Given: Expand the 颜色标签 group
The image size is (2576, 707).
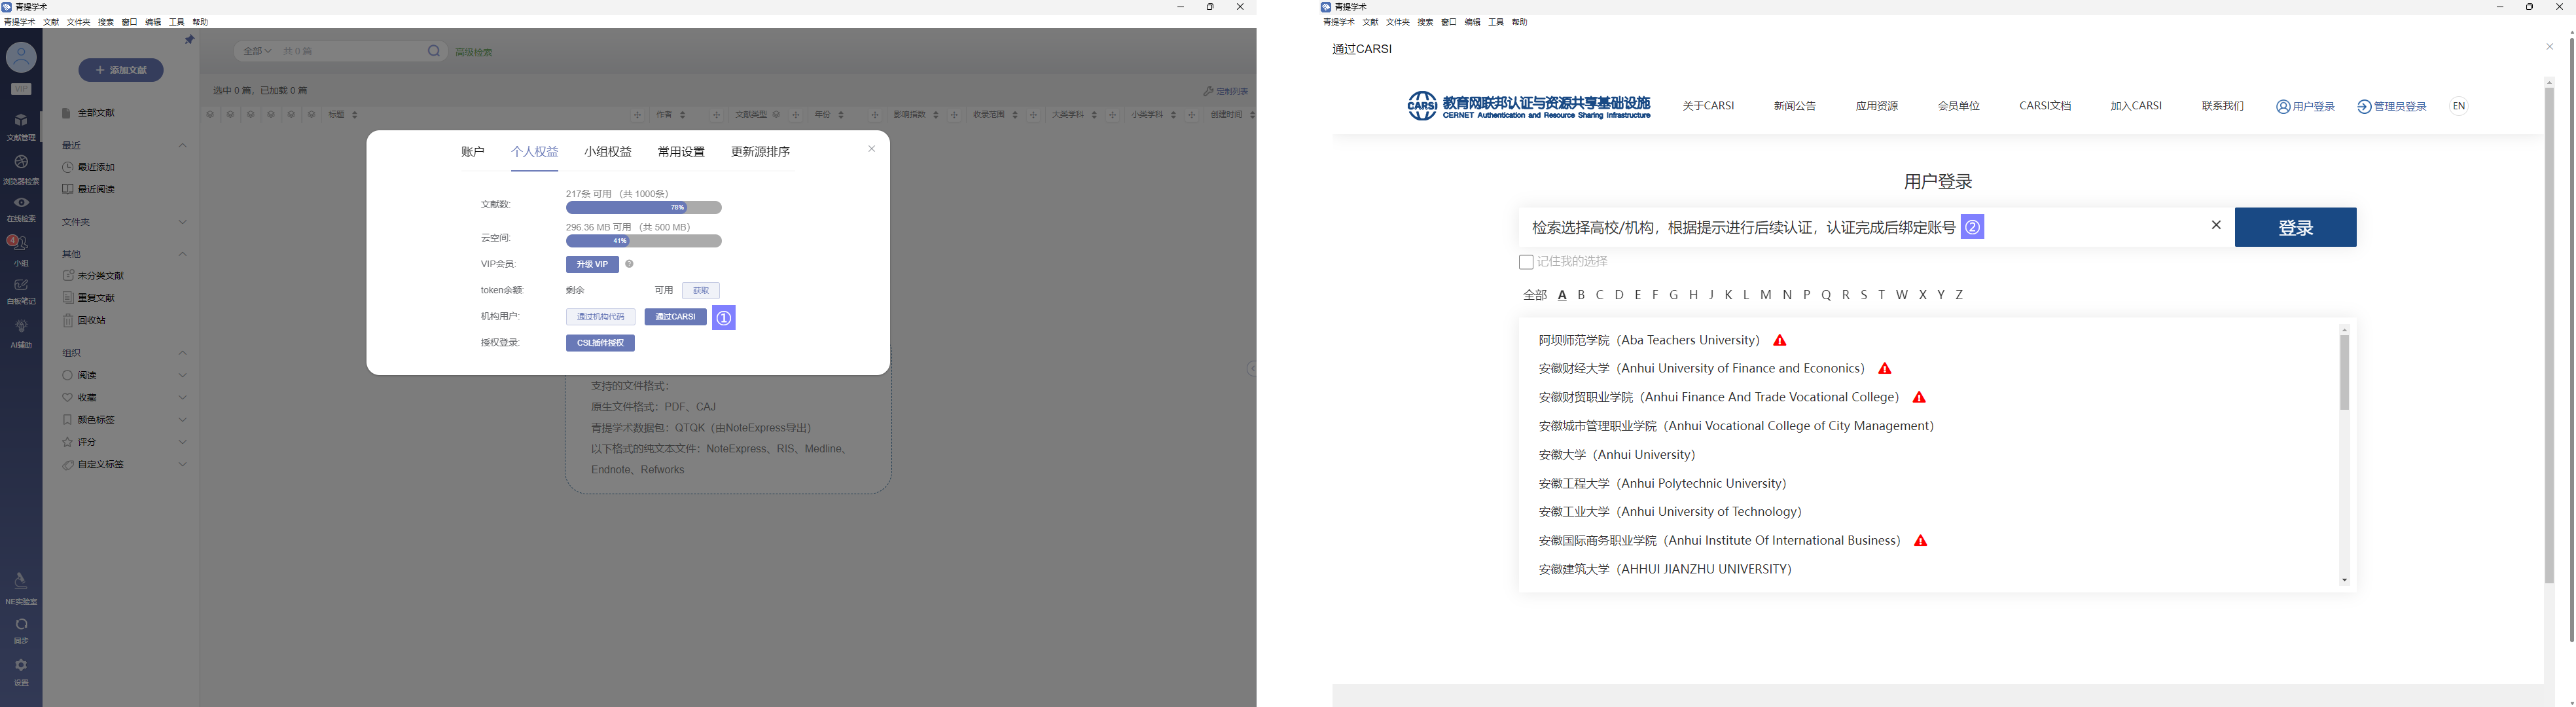Looking at the screenshot, I should (x=182, y=420).
